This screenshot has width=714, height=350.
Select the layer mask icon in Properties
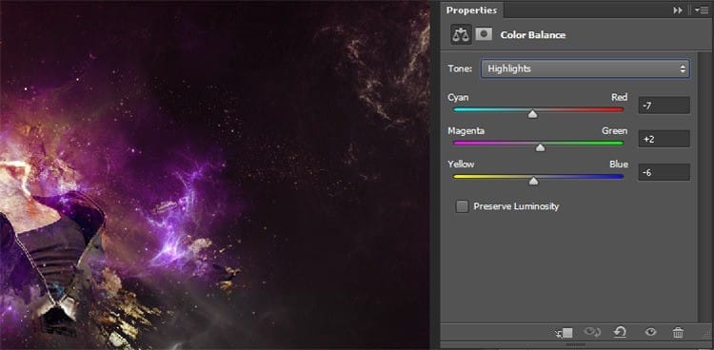[x=484, y=33]
